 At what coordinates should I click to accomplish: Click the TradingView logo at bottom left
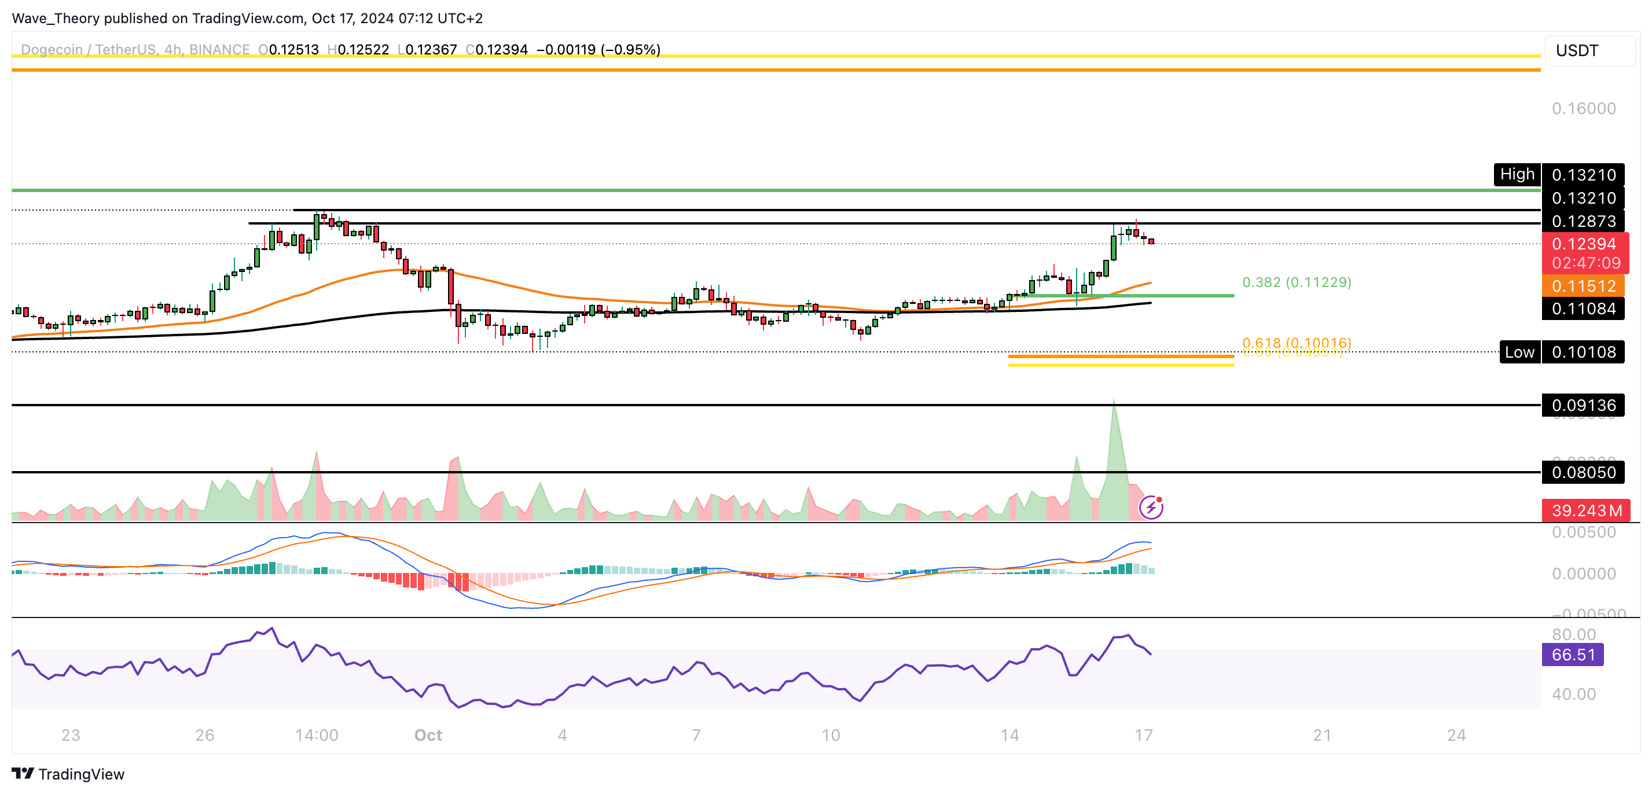(x=68, y=774)
